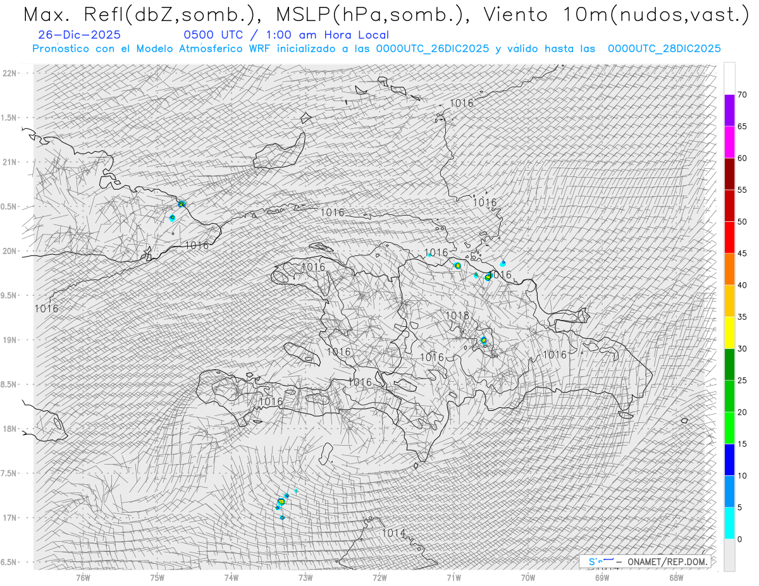Click the light blue 5–10 dBZ color segment
759x586 pixels.
(x=729, y=492)
